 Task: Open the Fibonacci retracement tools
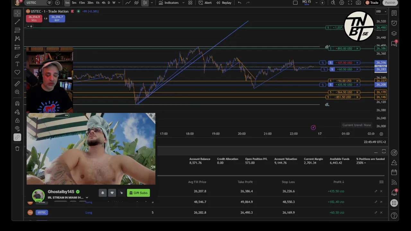click(17, 30)
